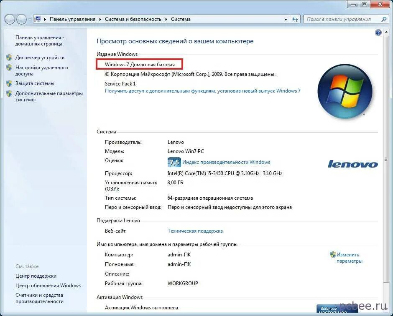Expand the arrow after Панель управления breadcrumb

(x=100, y=19)
